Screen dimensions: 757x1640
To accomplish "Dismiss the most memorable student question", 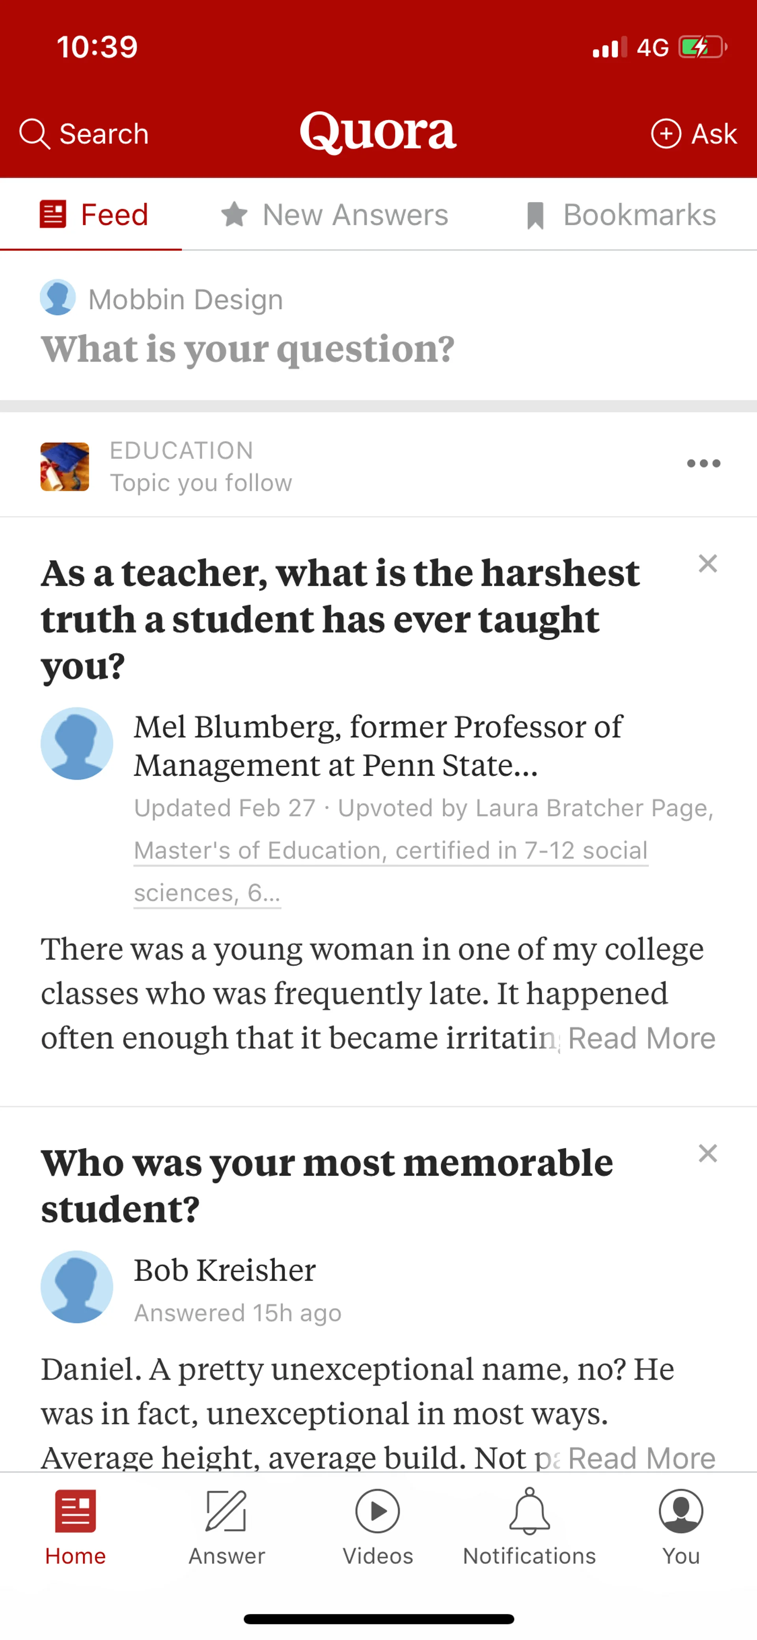I will pos(707,1153).
